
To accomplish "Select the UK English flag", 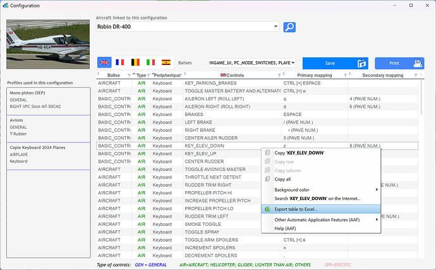I will click(104, 62).
